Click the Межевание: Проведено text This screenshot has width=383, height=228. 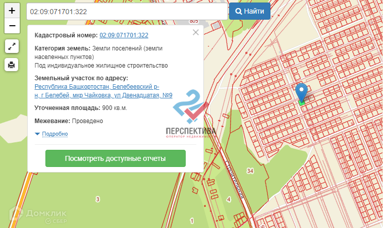click(69, 121)
